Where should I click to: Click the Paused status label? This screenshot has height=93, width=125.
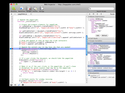click(x=112, y=14)
